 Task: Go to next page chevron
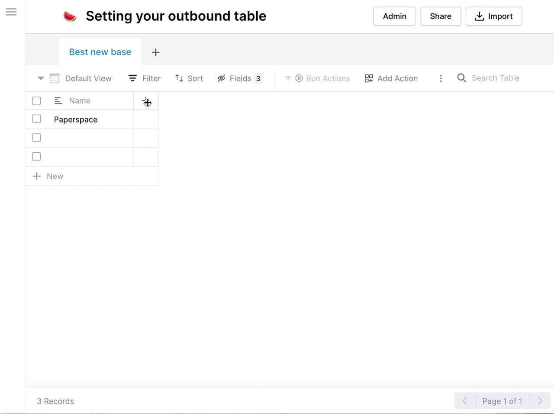pos(540,401)
